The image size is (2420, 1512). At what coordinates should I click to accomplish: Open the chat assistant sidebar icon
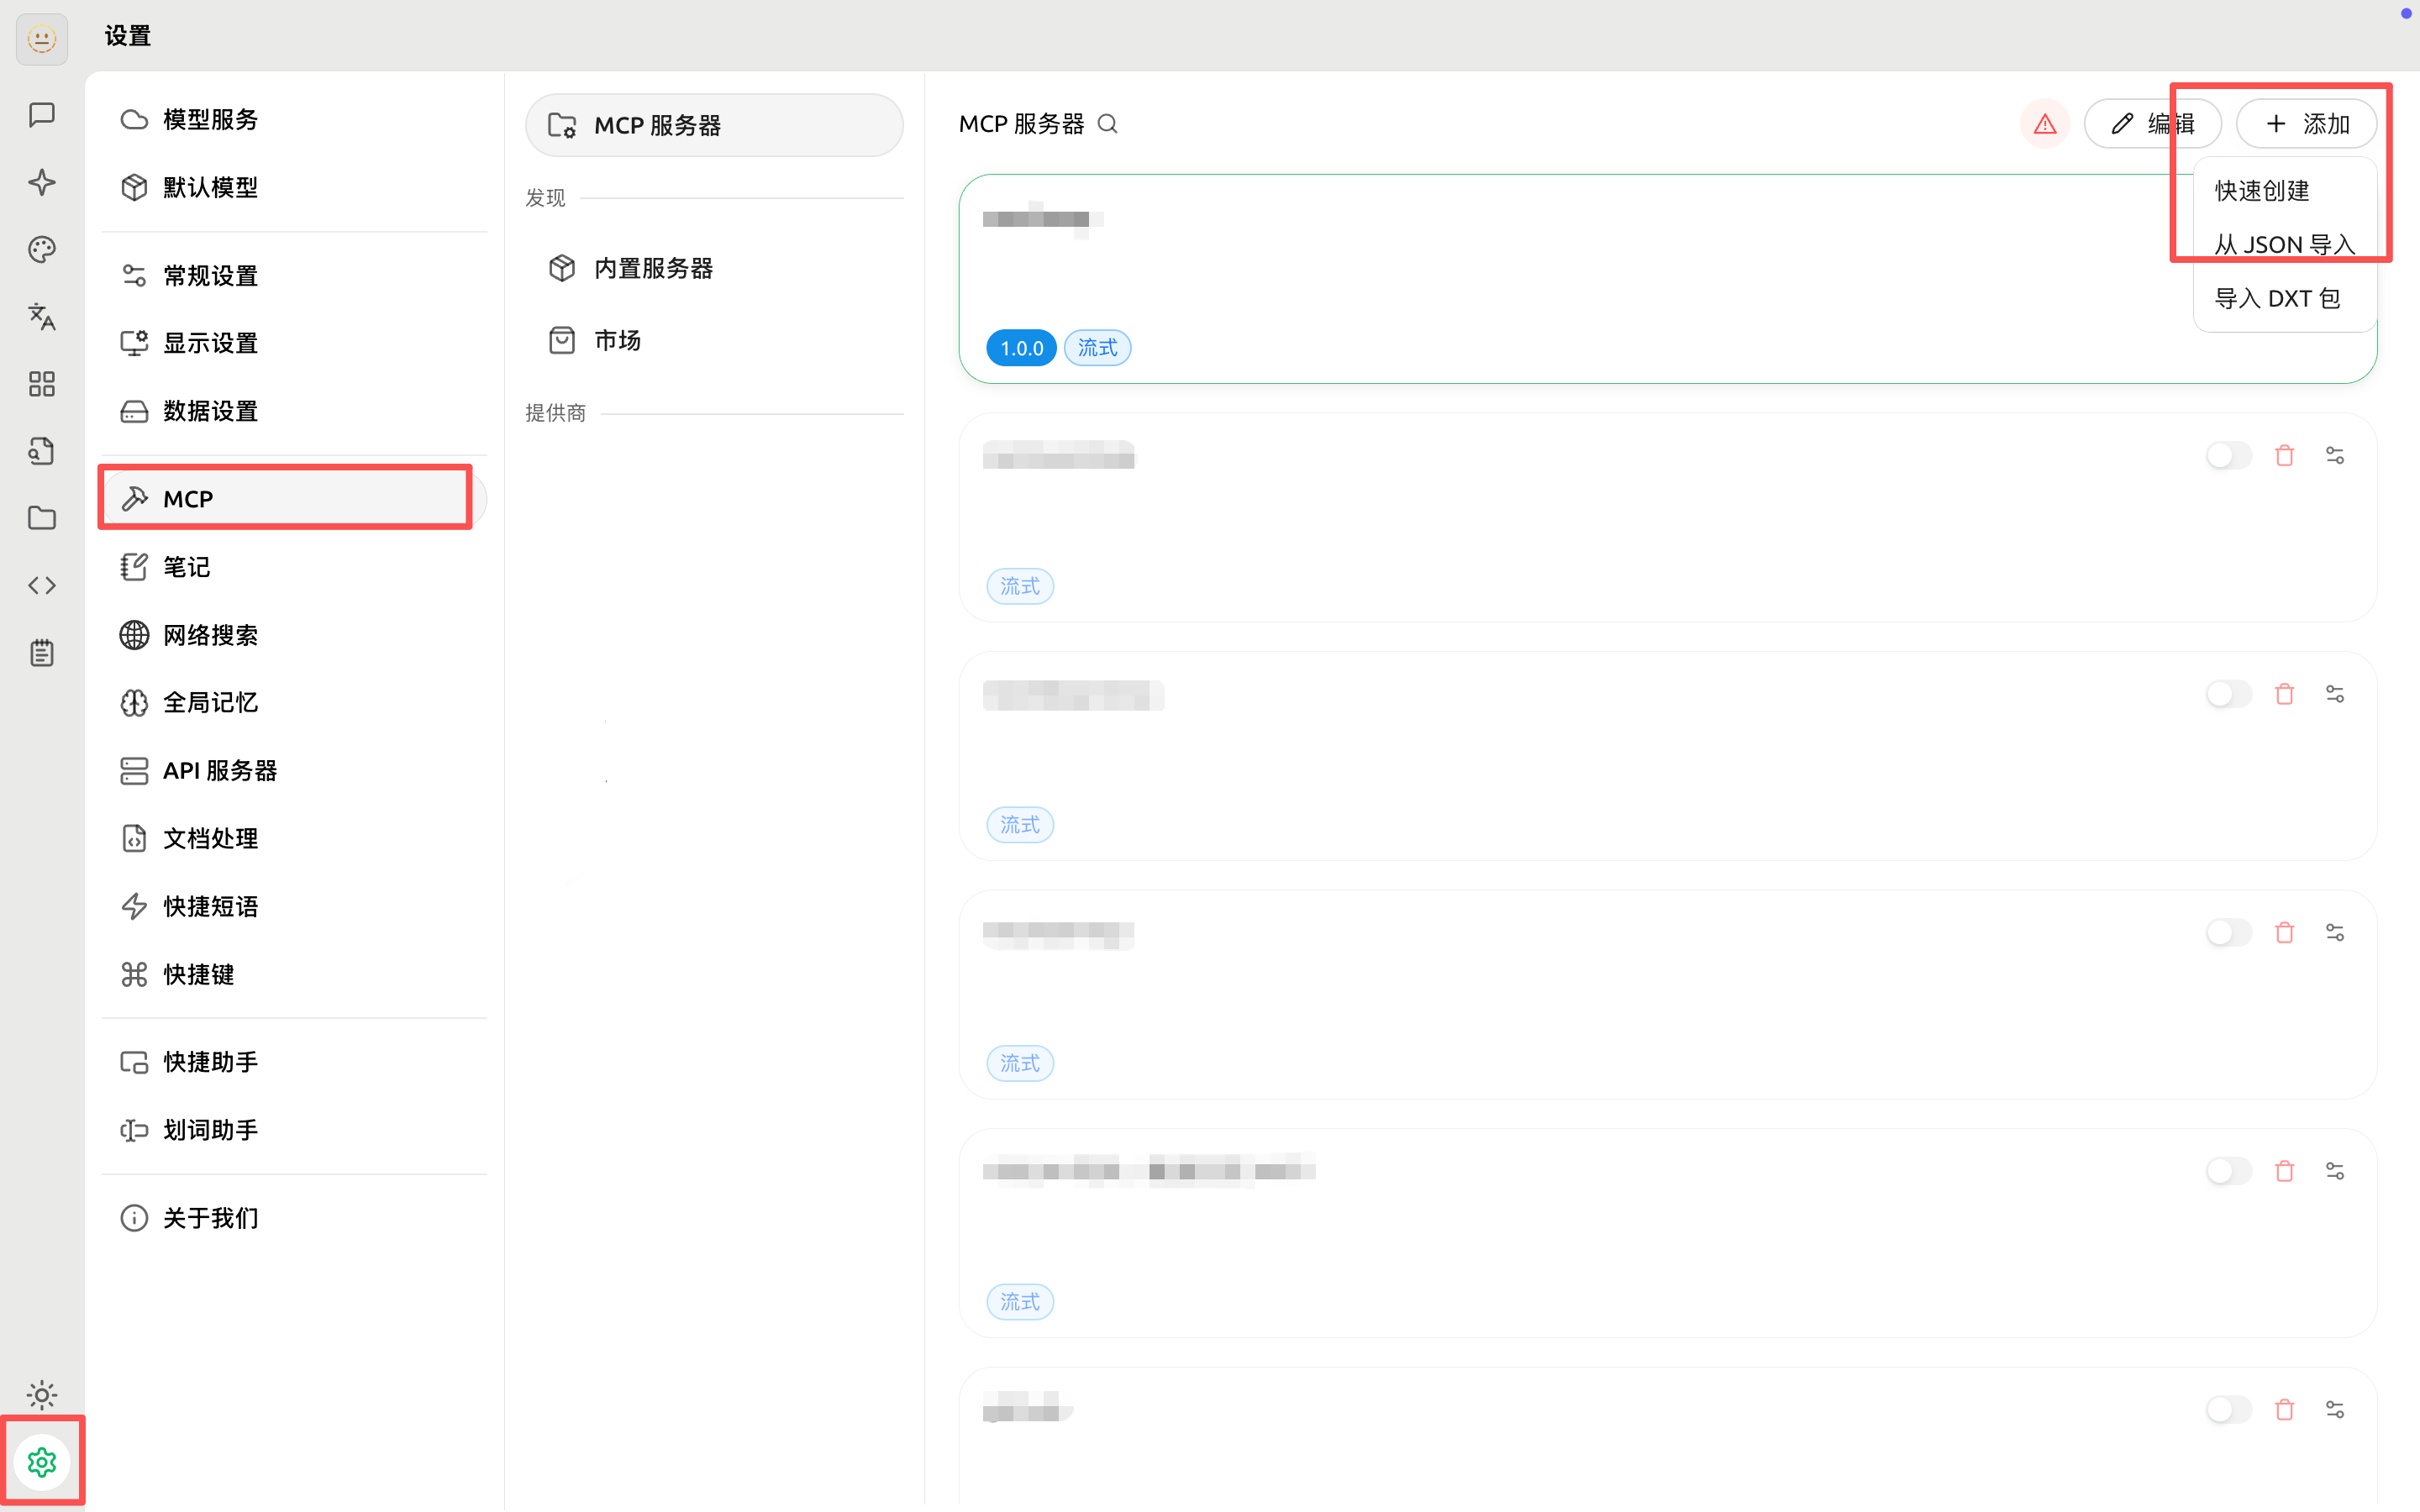[x=41, y=115]
